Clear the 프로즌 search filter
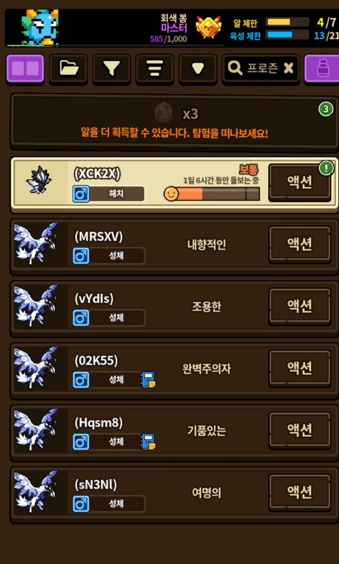The image size is (339, 564). pos(288,68)
